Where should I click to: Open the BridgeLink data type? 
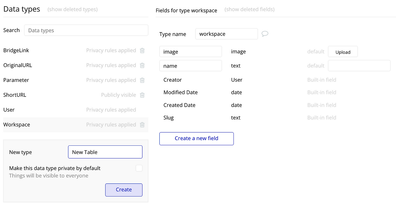click(16, 50)
